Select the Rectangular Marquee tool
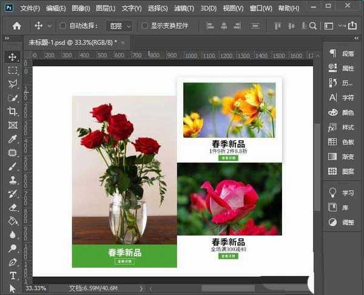 pyautogui.click(x=12, y=70)
